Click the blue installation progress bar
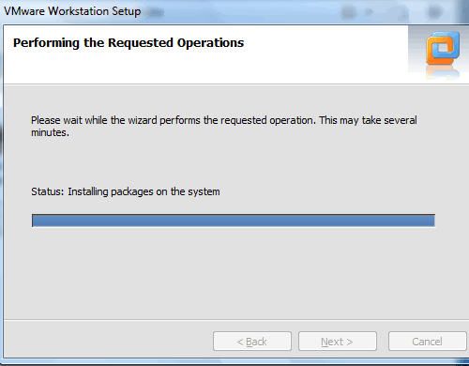The image size is (469, 366). coord(234,221)
